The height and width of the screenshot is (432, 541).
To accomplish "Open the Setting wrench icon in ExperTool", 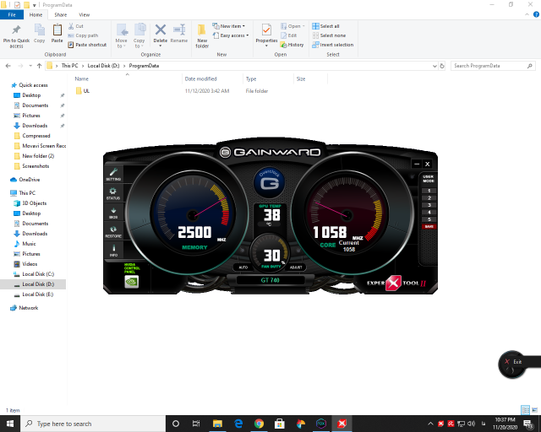I will tap(113, 174).
